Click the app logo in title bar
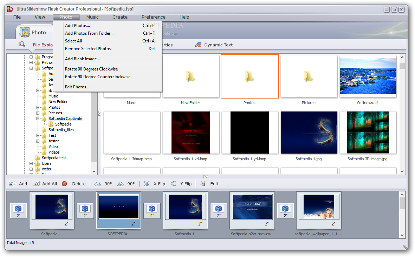 click(10, 9)
